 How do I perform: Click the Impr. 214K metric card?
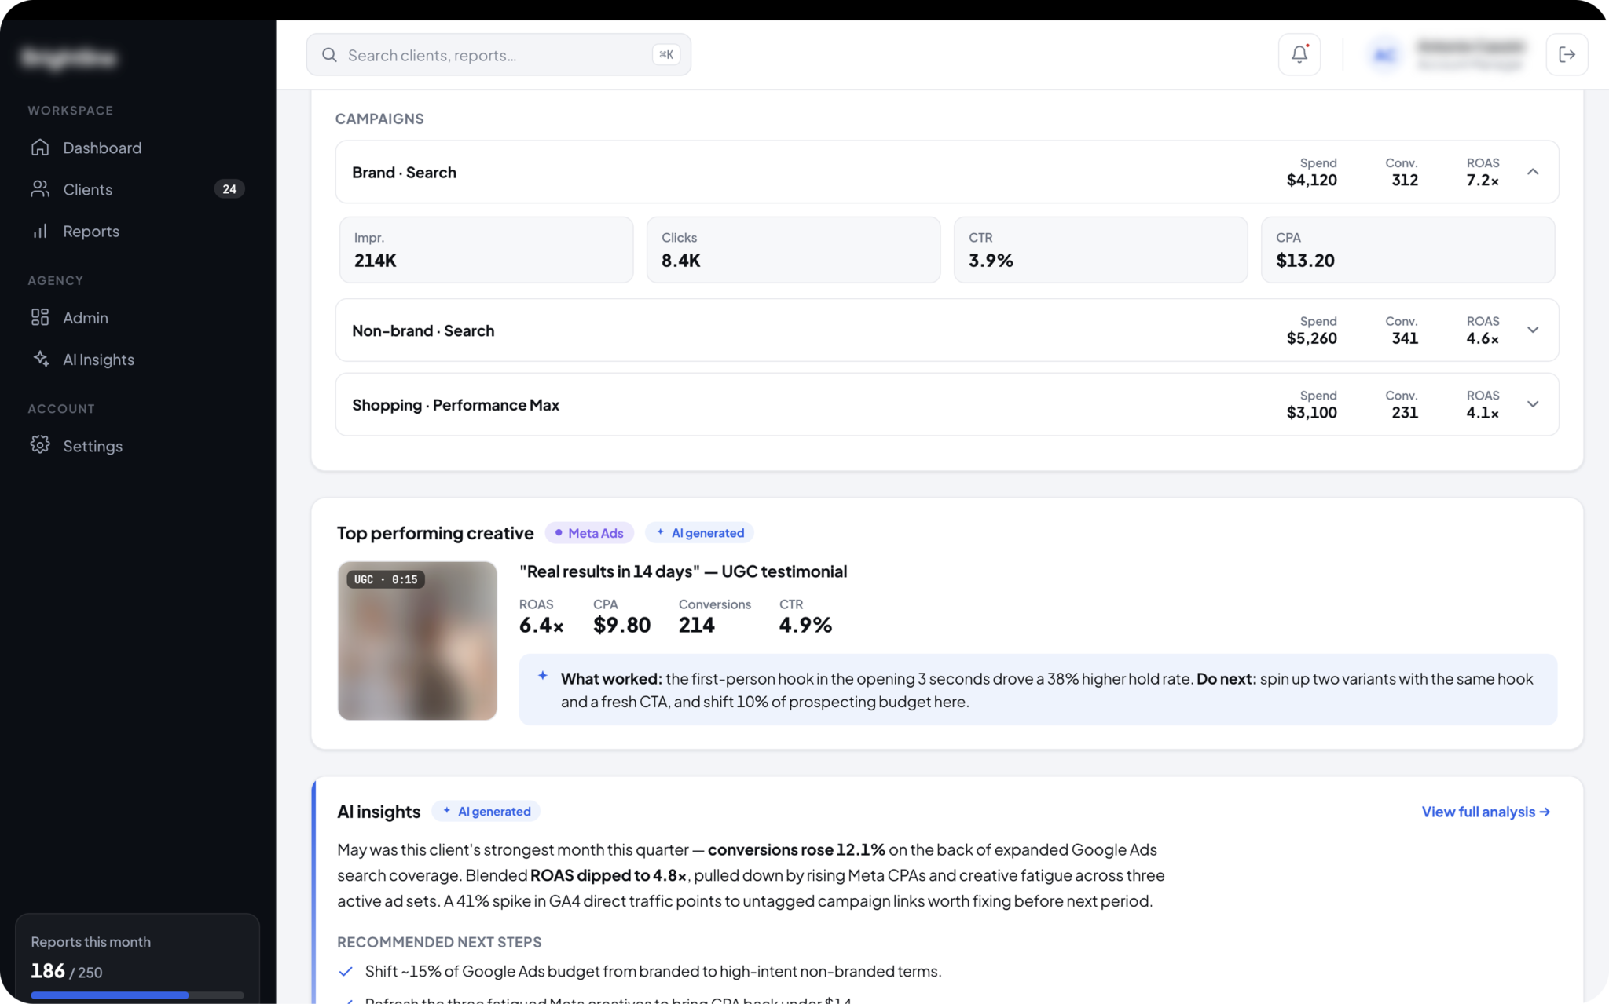click(x=486, y=250)
